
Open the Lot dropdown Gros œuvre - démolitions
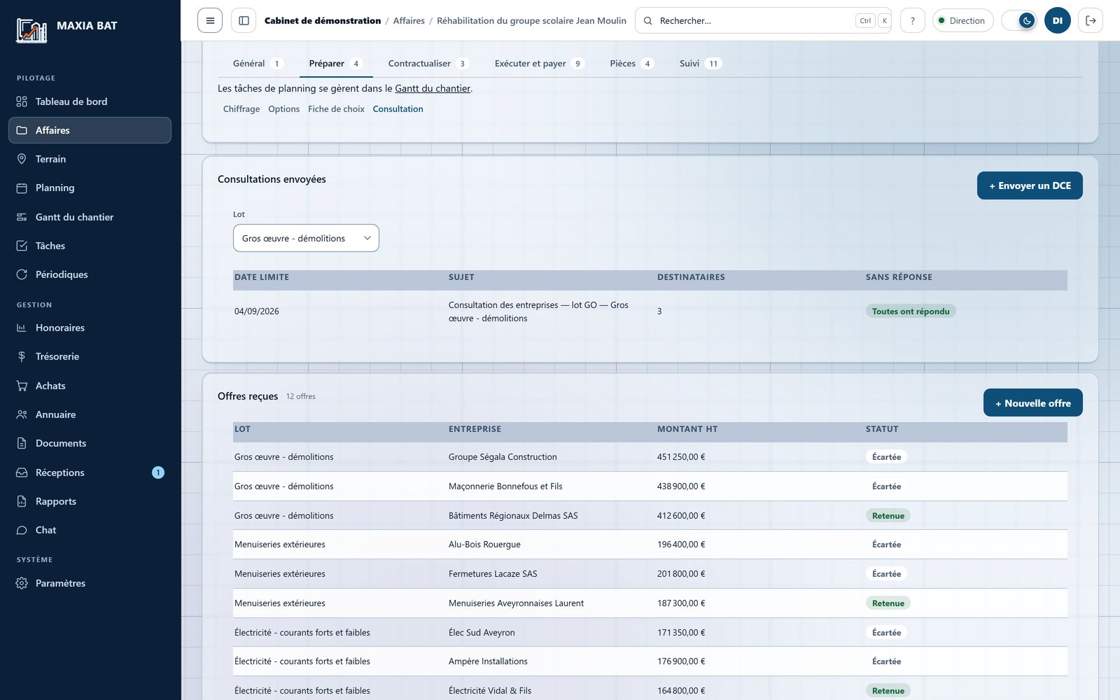(x=306, y=238)
